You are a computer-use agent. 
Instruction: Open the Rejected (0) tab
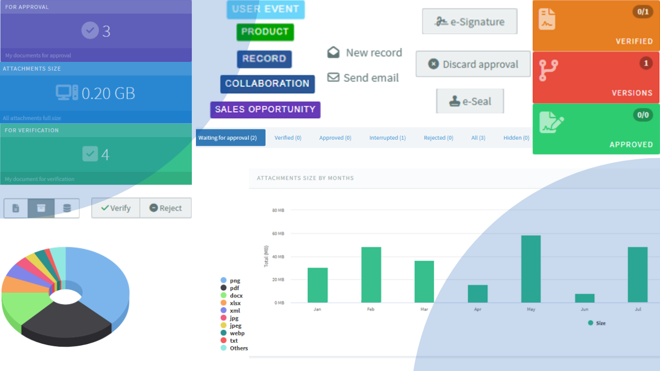438,138
